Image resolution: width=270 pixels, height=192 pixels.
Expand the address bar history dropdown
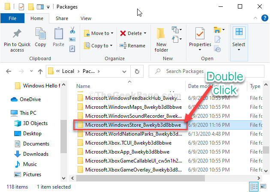(124, 72)
